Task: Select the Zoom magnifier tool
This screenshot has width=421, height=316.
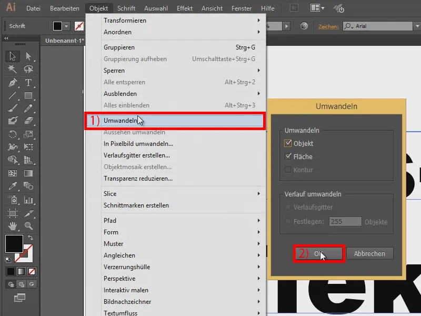Action: 28,226
